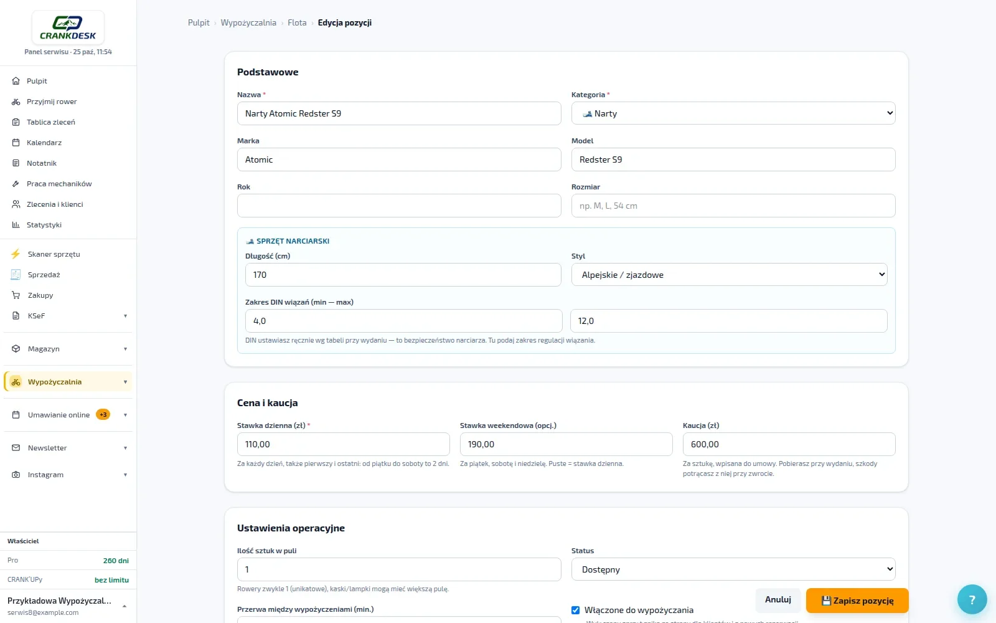Open the Pulpit home icon

[x=16, y=81]
